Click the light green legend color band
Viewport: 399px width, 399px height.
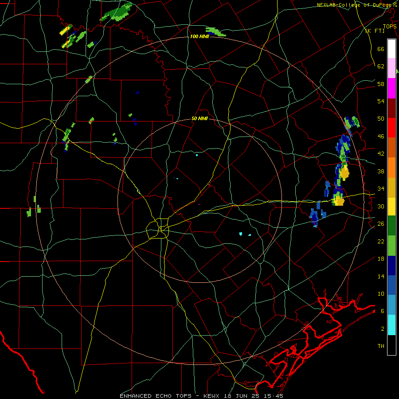point(391,246)
